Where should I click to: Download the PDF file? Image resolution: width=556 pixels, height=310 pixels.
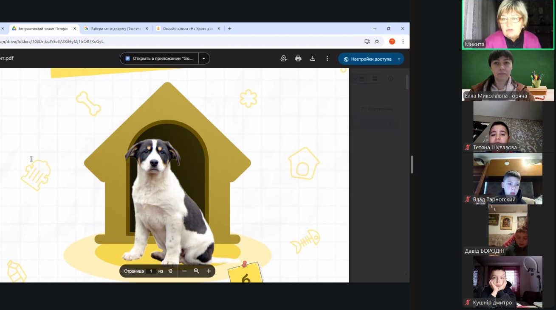pyautogui.click(x=313, y=59)
